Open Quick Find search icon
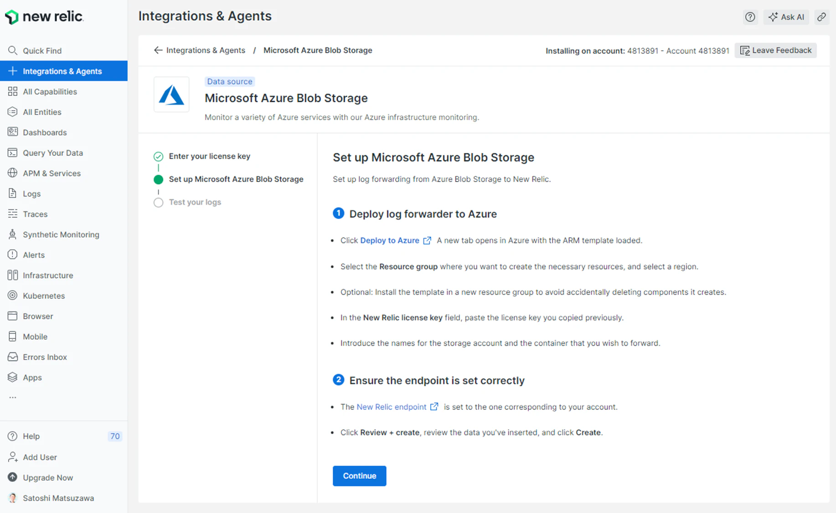Image resolution: width=836 pixels, height=513 pixels. (12, 51)
